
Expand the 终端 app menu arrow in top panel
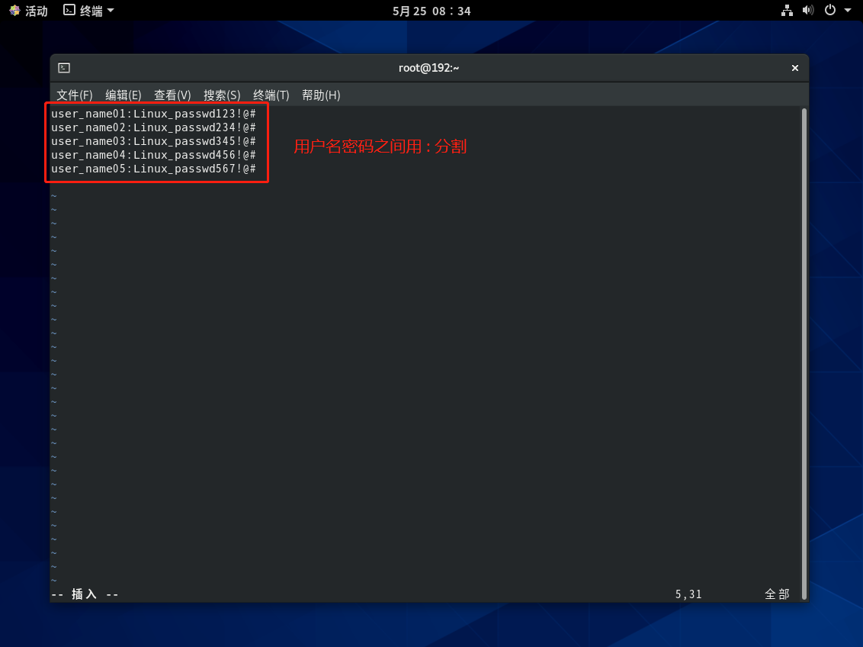(x=111, y=11)
